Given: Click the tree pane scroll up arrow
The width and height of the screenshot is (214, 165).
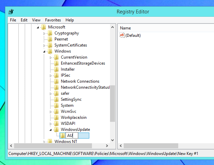Looking at the screenshot, I should pos(112,27).
